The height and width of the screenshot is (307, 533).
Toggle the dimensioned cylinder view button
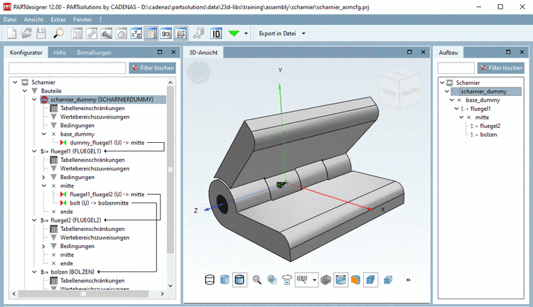[340, 280]
